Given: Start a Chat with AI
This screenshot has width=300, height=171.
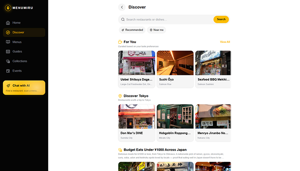Looking at the screenshot, I should click(24, 88).
